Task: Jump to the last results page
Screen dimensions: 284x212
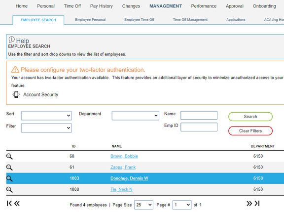Action: (x=257, y=203)
